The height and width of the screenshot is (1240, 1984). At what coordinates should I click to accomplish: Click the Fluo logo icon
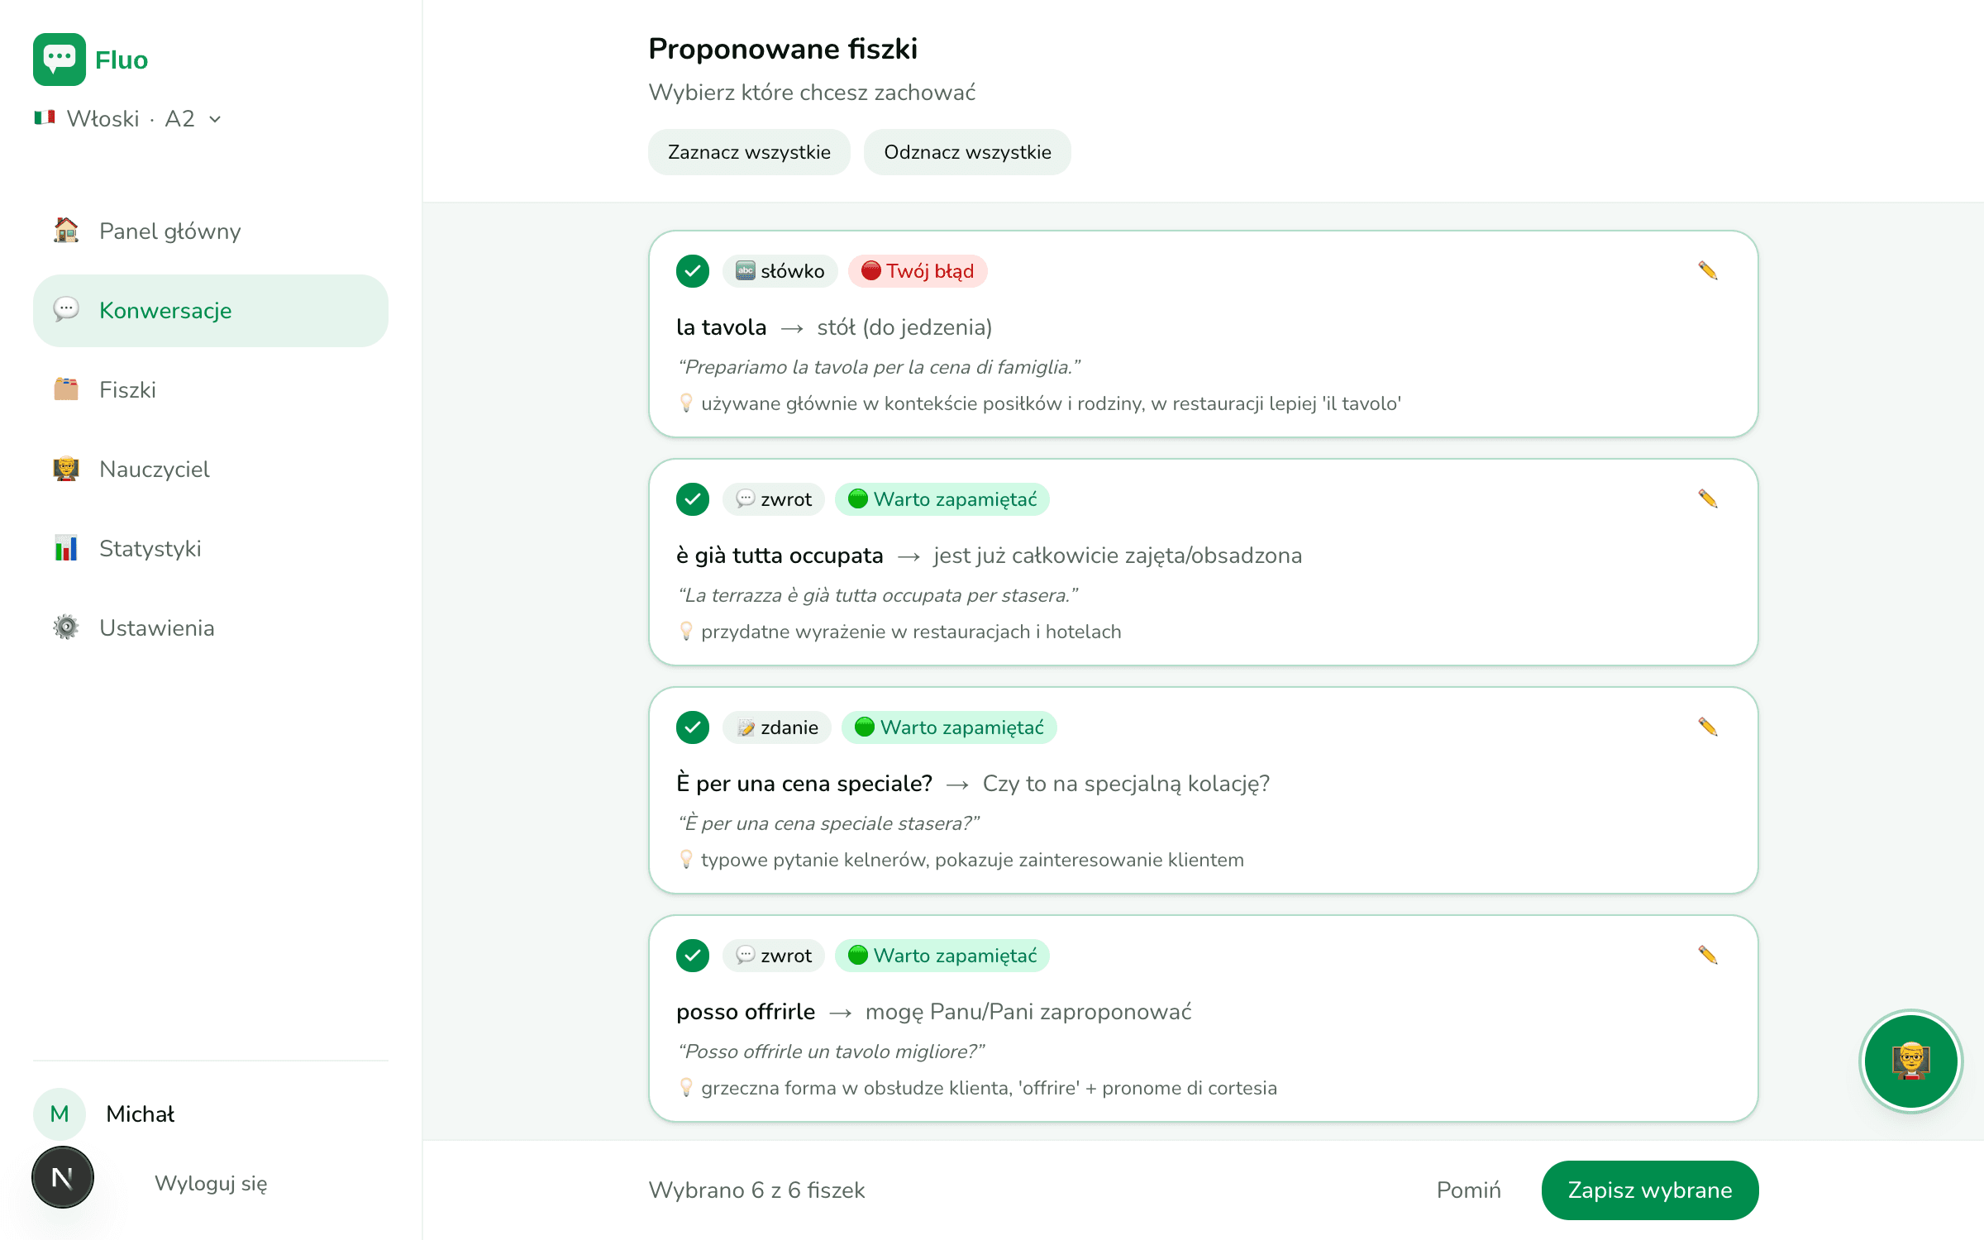pos(60,60)
